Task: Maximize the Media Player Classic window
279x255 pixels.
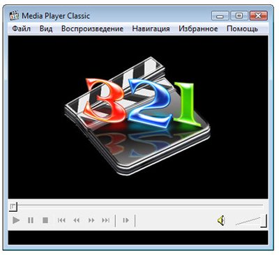Action: pos(239,16)
